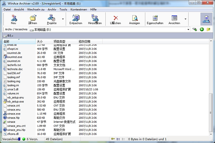Click the winace.hlp help file icon

(x=5, y=118)
